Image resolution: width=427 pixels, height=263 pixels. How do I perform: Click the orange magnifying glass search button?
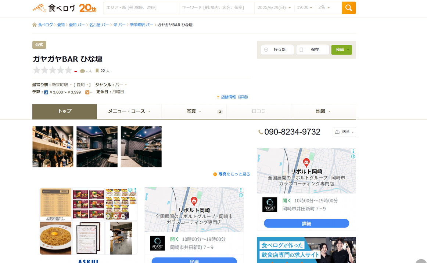tap(348, 8)
